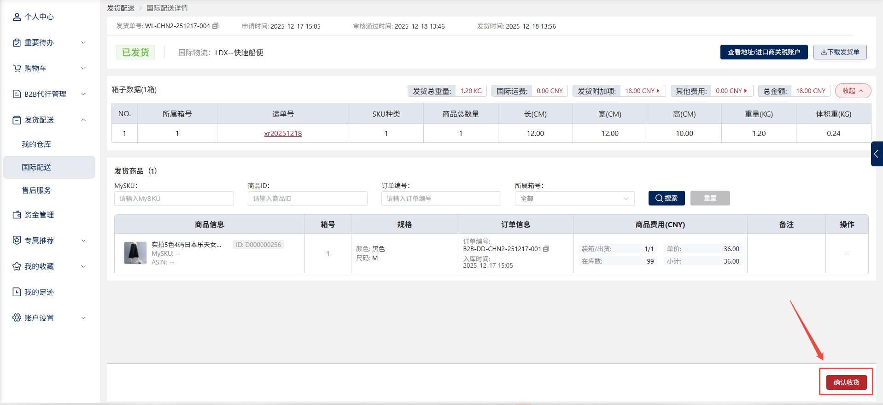Select 国际配送 submenu item
Image resolution: width=883 pixels, height=405 pixels.
(x=49, y=167)
